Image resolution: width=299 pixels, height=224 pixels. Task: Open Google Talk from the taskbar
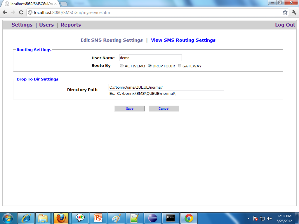[80, 218]
